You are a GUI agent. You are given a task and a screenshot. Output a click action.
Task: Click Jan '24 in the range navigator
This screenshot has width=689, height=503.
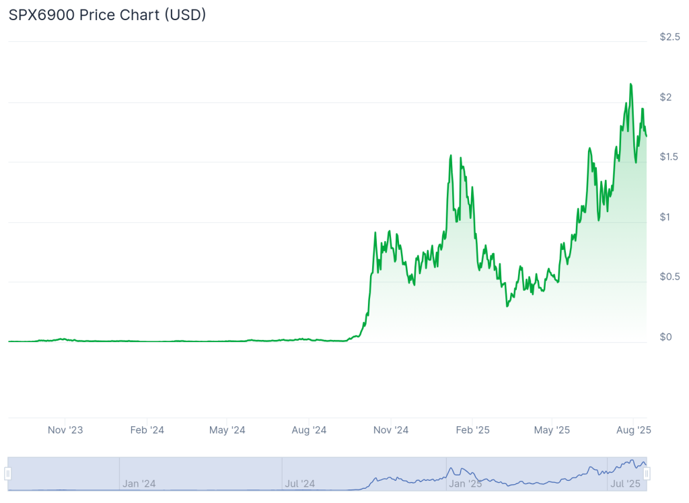pos(139,483)
